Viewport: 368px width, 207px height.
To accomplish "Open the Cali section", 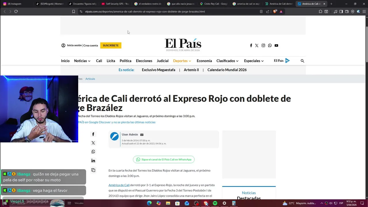I will [x=99, y=61].
